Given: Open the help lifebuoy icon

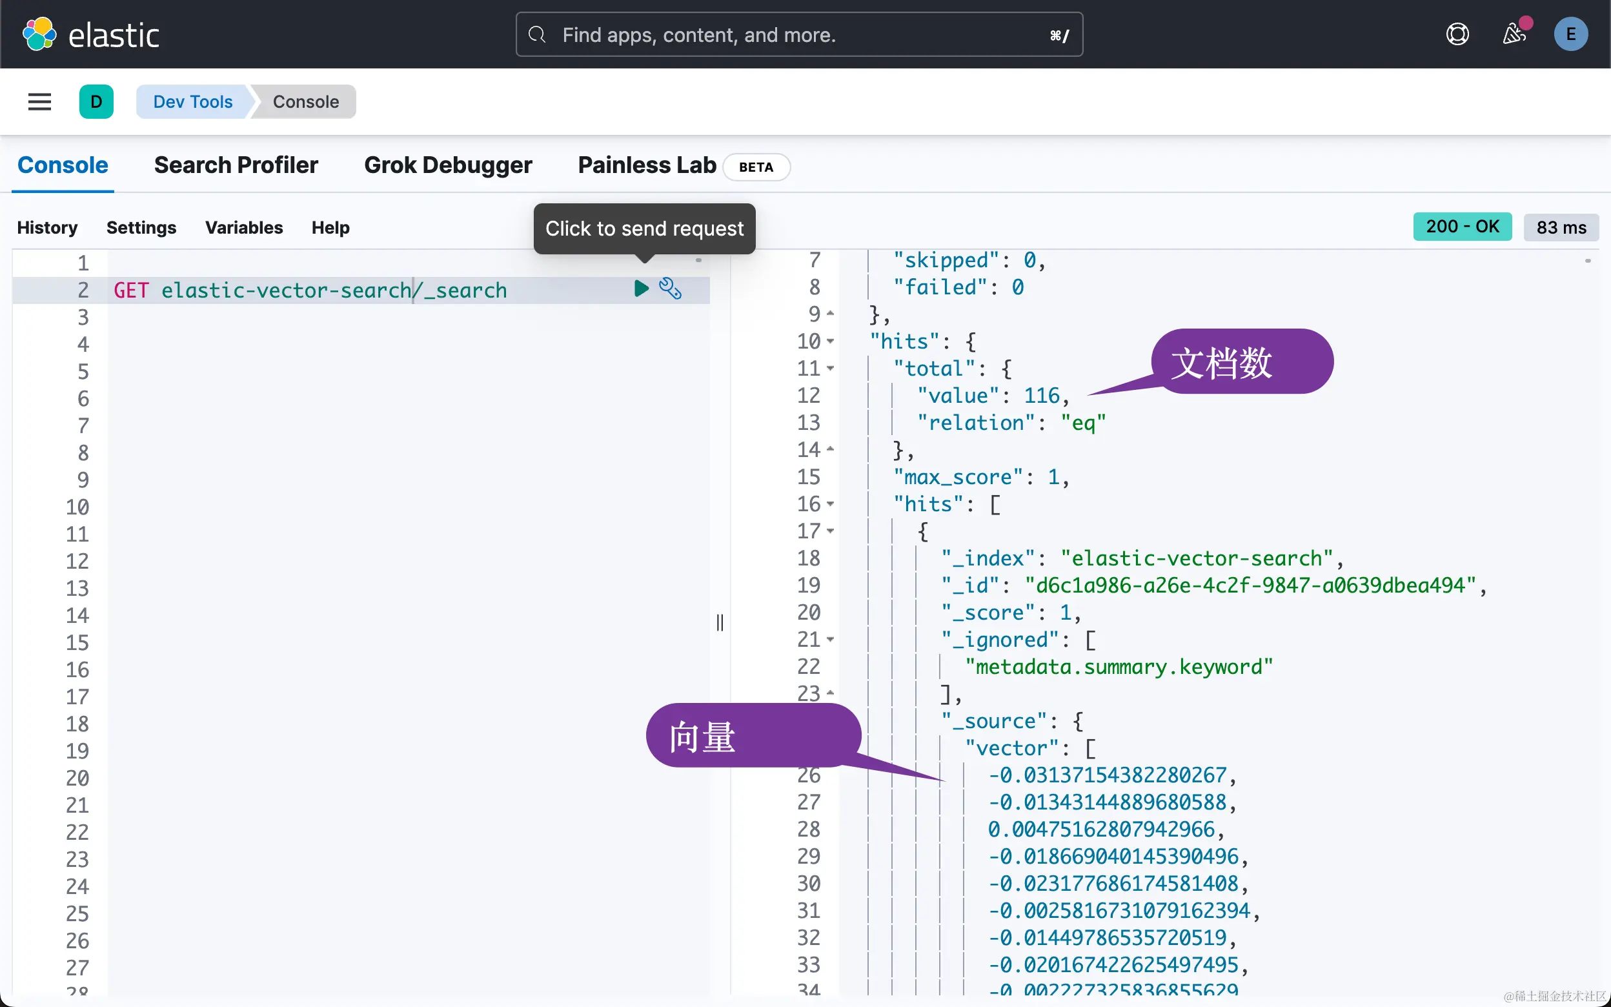Looking at the screenshot, I should (1457, 34).
